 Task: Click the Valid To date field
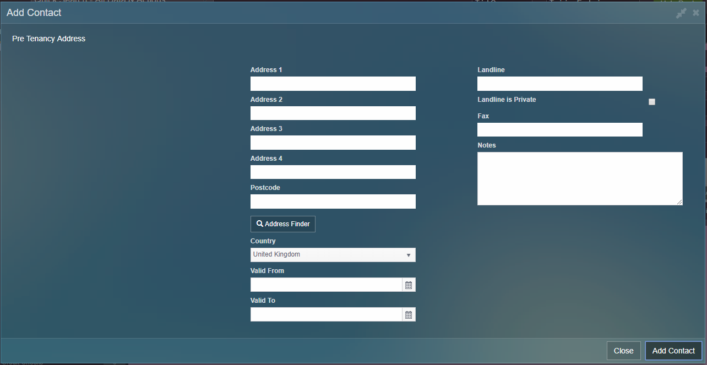click(326, 315)
